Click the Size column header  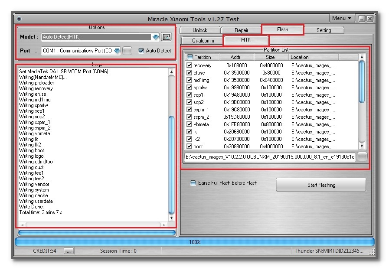point(271,57)
